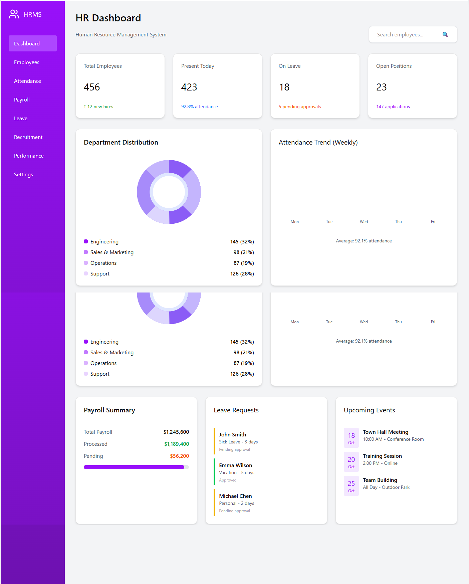
Task: Focus the Search employees input field
Action: tap(406, 35)
